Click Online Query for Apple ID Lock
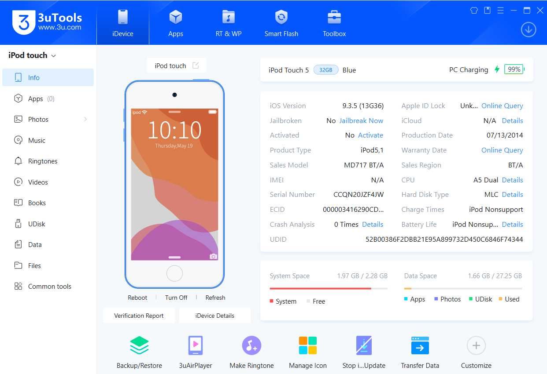The width and height of the screenshot is (547, 374). click(x=502, y=105)
